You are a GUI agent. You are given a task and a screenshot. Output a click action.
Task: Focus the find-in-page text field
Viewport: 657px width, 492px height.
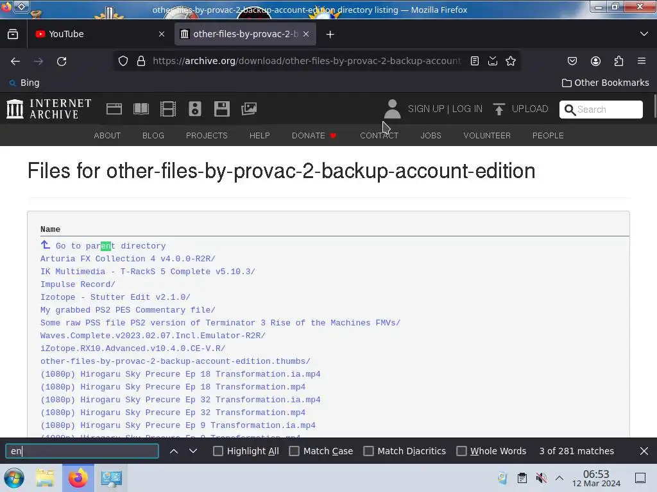coord(82,451)
